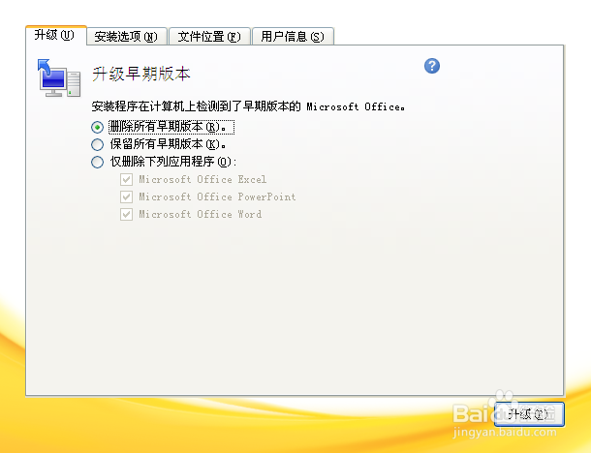
Task: Click the 安装程序在计算机上检测到了 description text
Action: pyautogui.click(x=248, y=106)
